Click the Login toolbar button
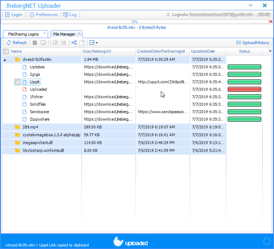 point(14,15)
